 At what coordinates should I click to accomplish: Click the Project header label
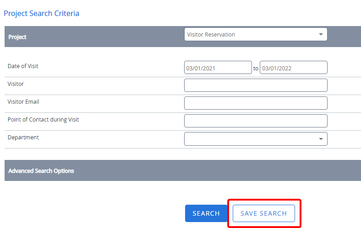coord(17,37)
